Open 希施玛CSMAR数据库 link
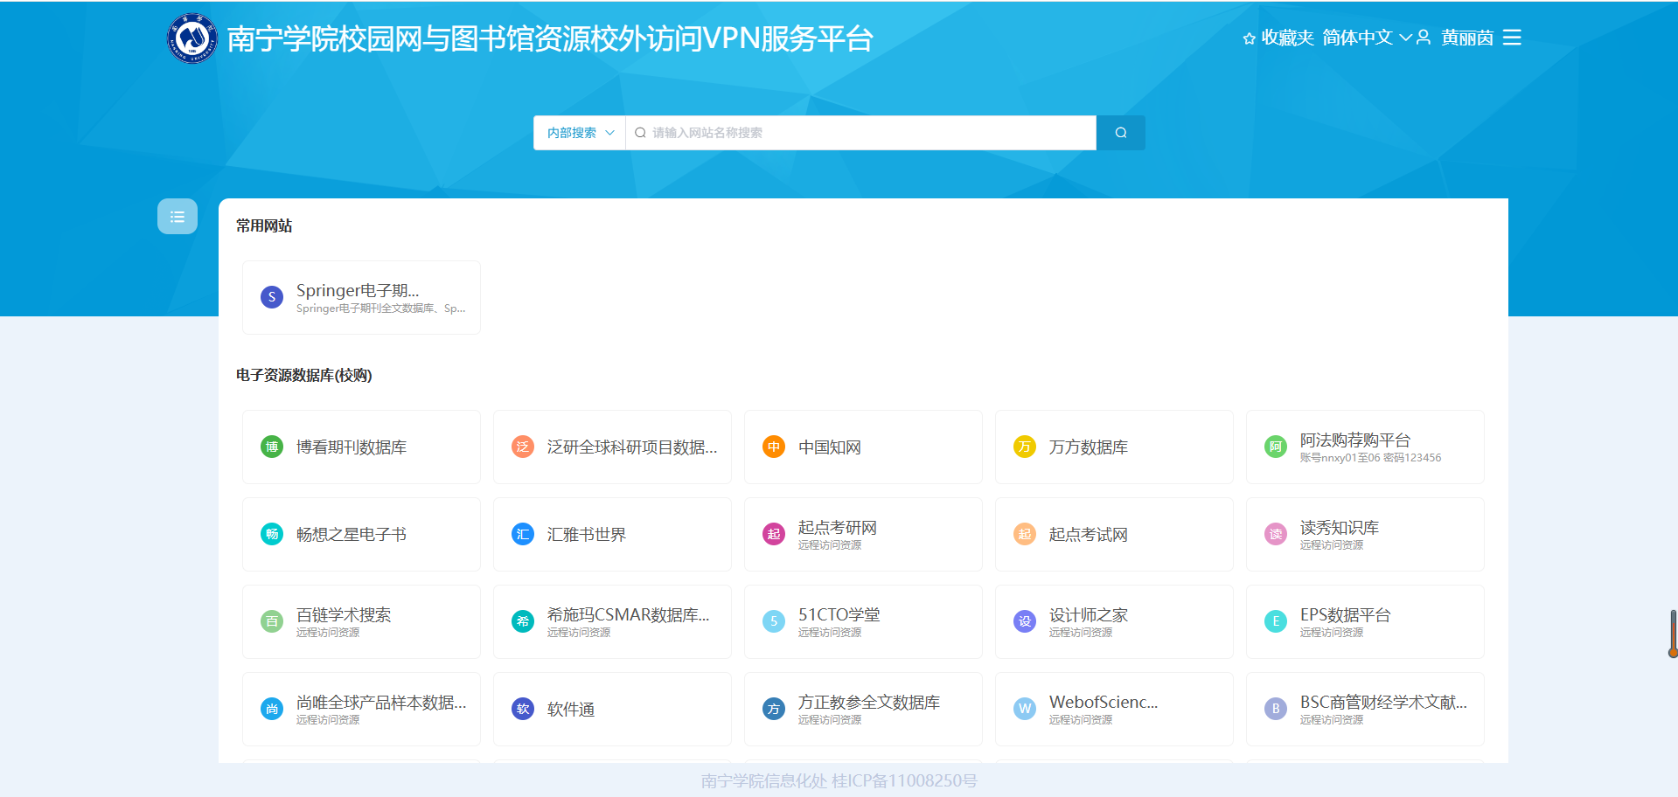 tap(629, 614)
